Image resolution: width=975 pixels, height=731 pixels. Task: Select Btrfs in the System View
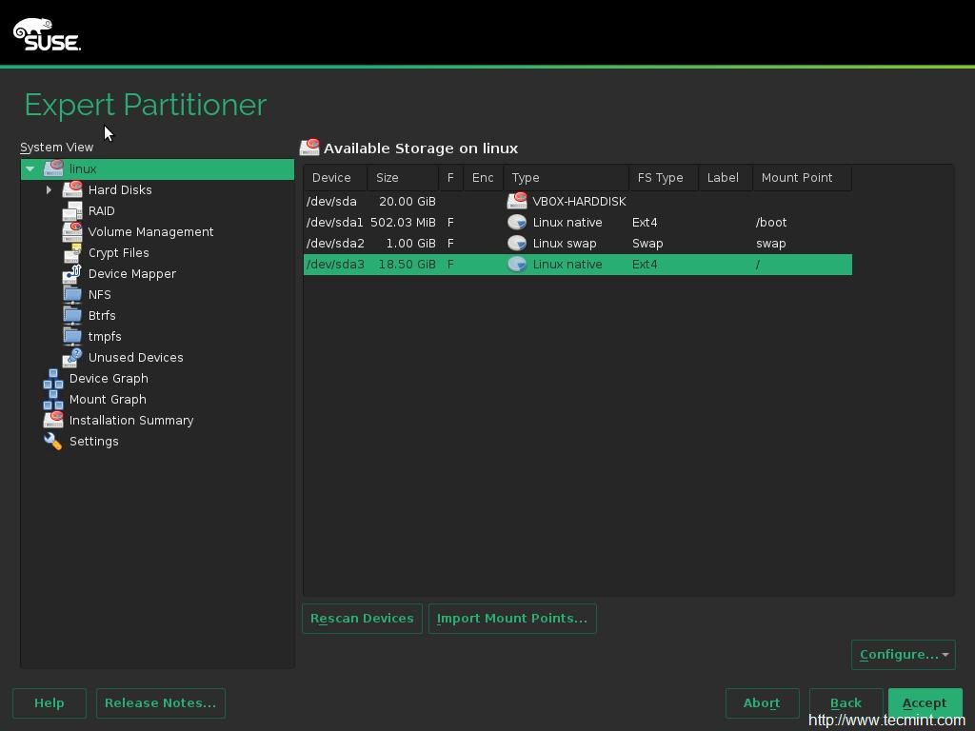coord(102,315)
